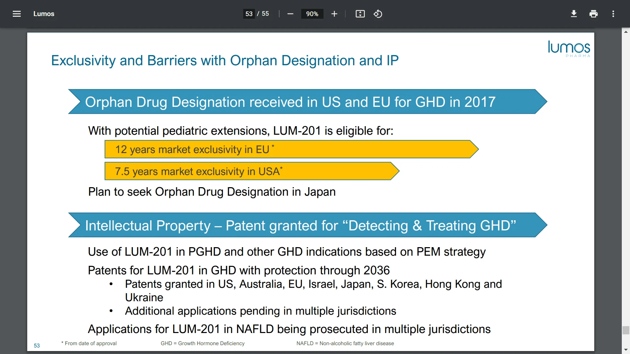Click the Lumos document title
This screenshot has width=630, height=354.
44,14
